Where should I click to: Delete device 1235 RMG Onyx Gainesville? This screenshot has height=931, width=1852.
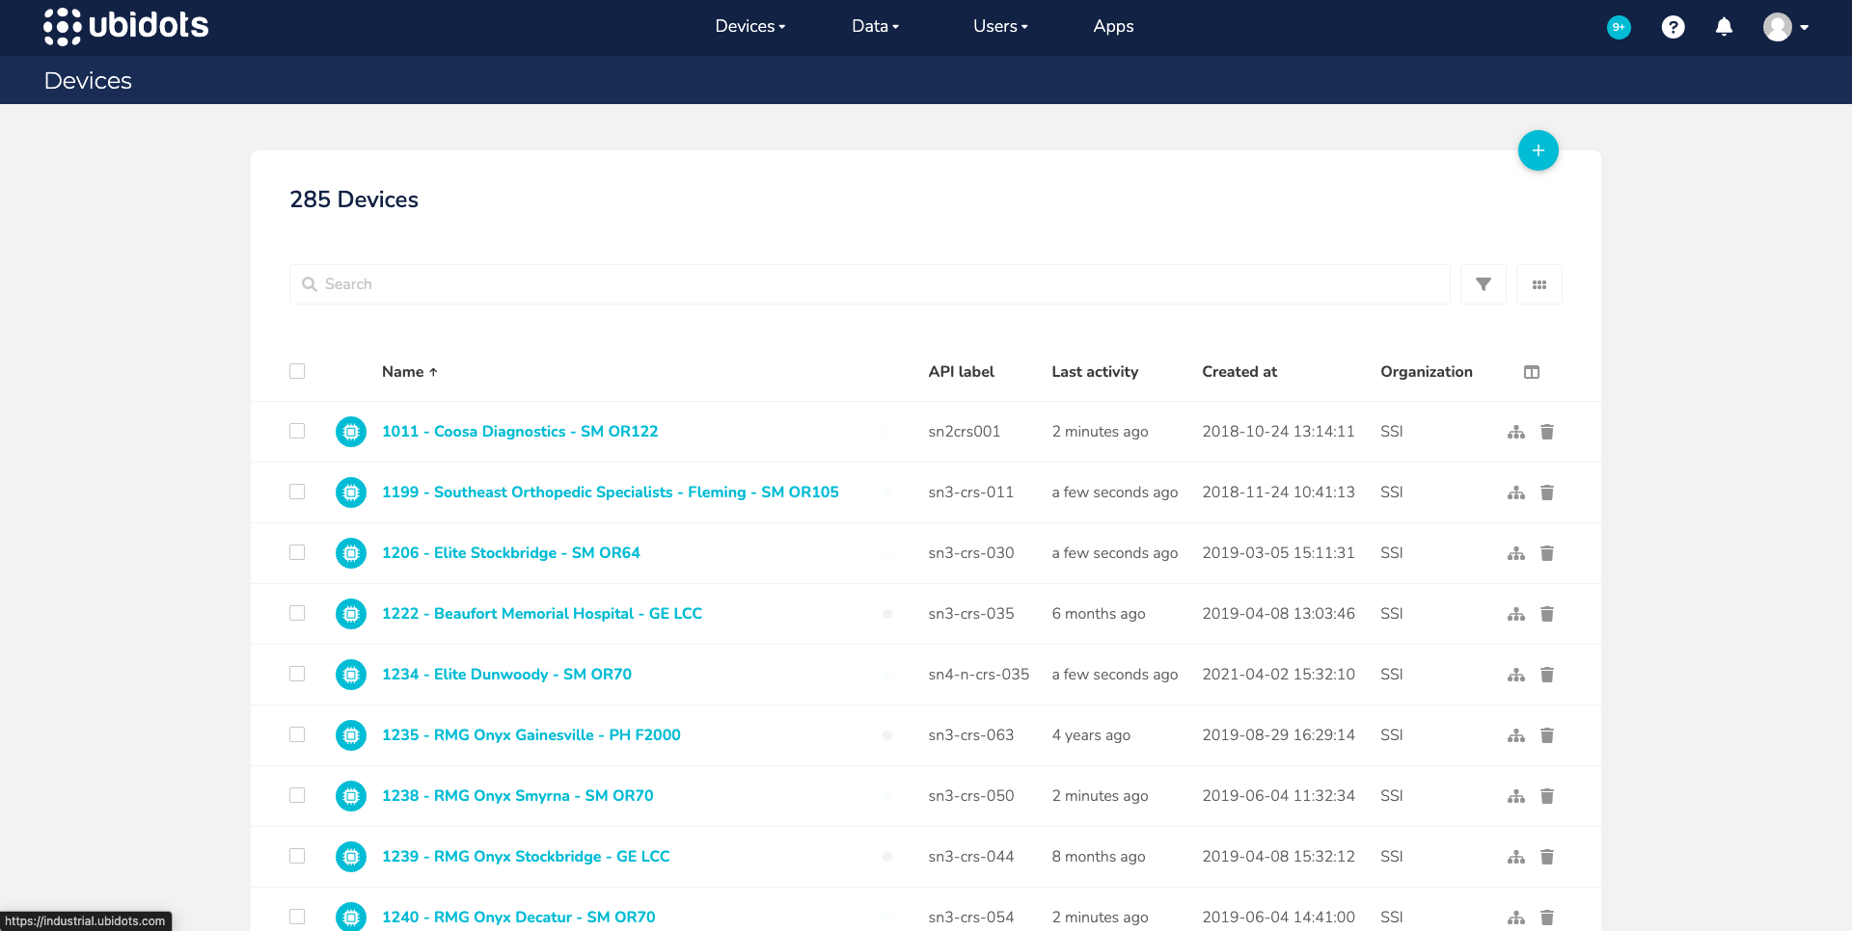coord(1547,735)
